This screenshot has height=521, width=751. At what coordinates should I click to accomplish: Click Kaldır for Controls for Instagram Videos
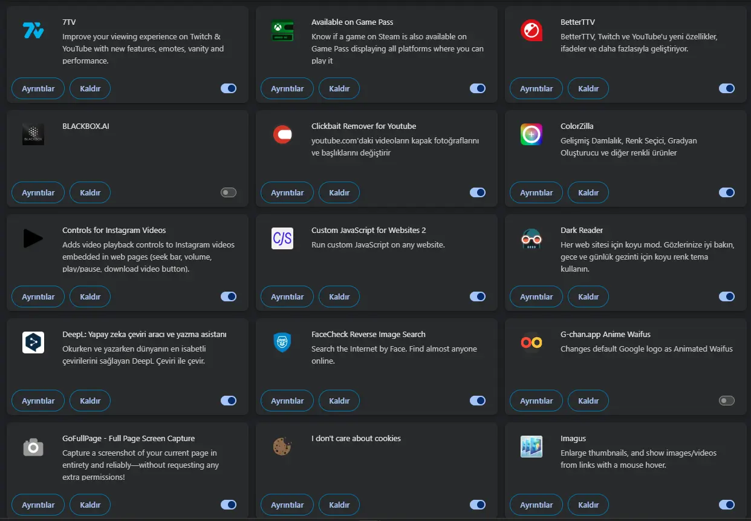[90, 297]
